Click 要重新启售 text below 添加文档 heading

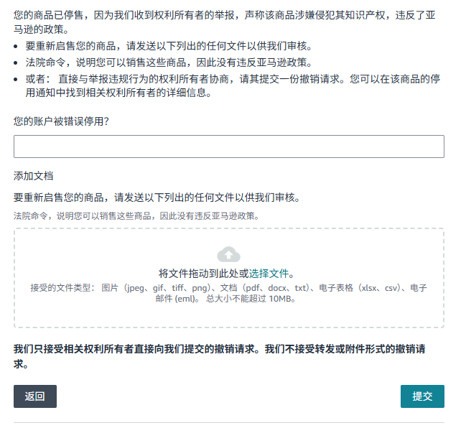point(157,197)
